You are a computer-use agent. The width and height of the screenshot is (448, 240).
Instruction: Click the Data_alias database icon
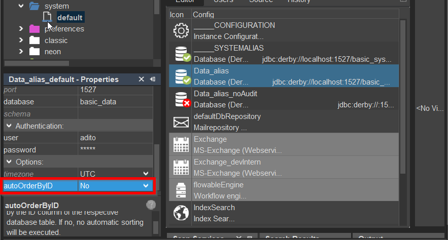(x=181, y=76)
